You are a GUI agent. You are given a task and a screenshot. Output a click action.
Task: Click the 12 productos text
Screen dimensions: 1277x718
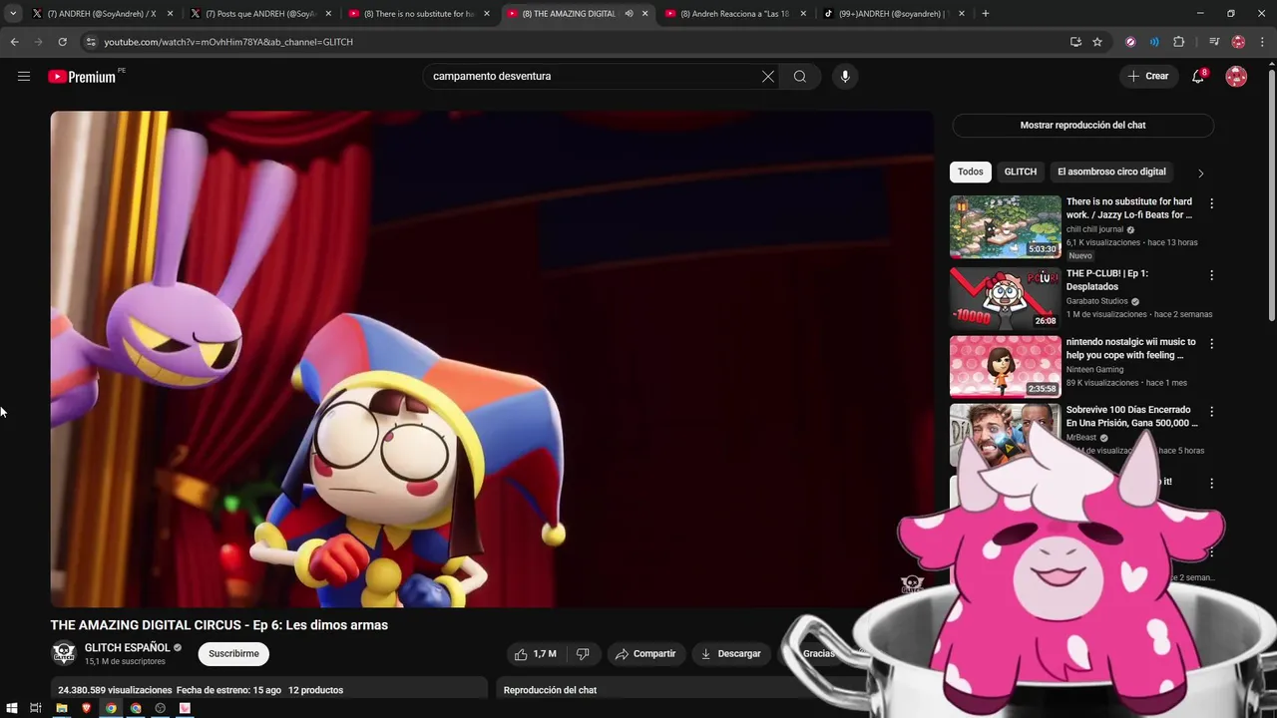[315, 690]
